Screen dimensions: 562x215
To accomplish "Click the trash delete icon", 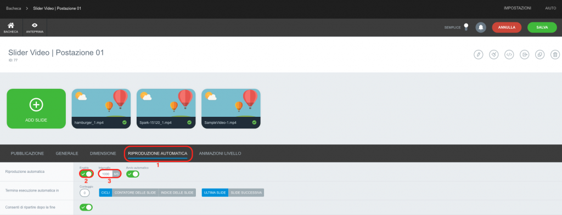I will pyautogui.click(x=555, y=54).
